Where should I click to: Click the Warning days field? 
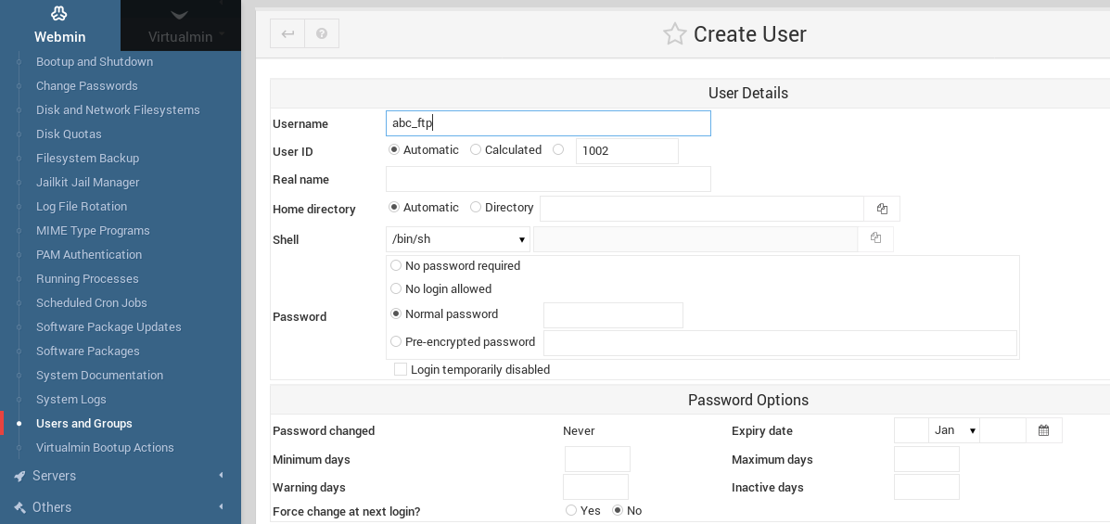click(595, 487)
